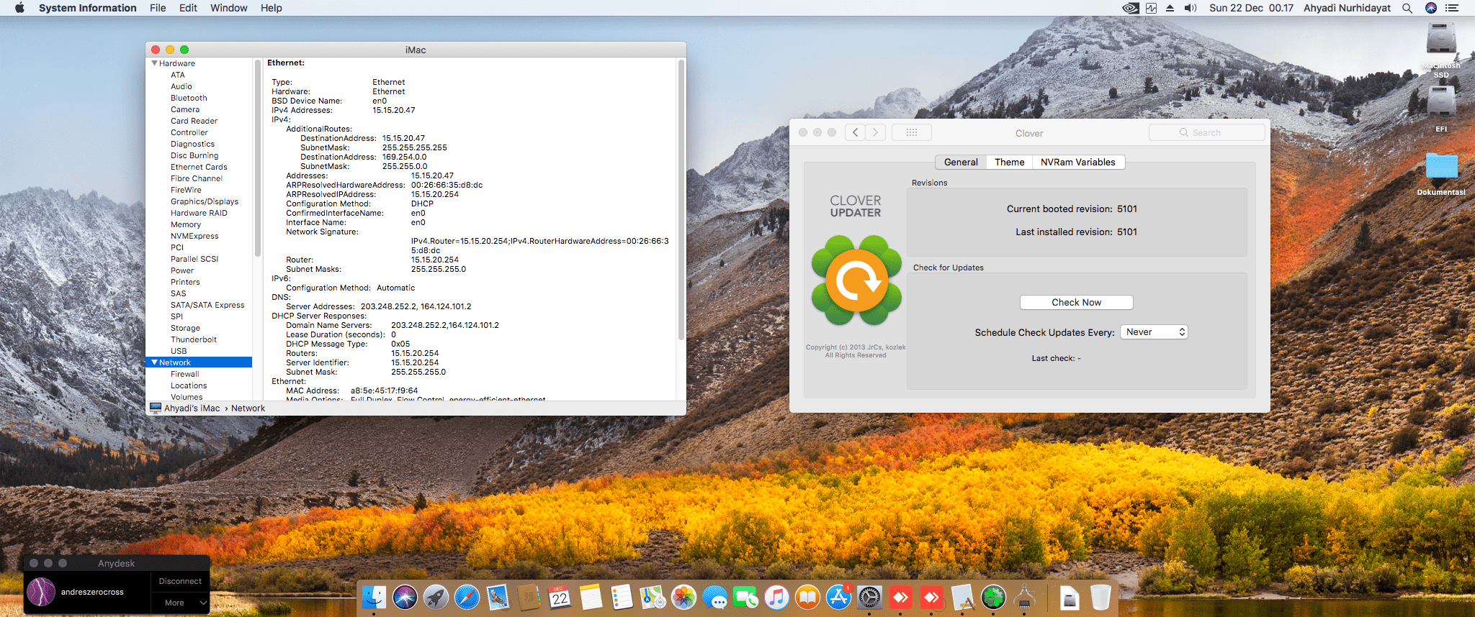
Task: Open Safari from the Dock
Action: (x=467, y=597)
